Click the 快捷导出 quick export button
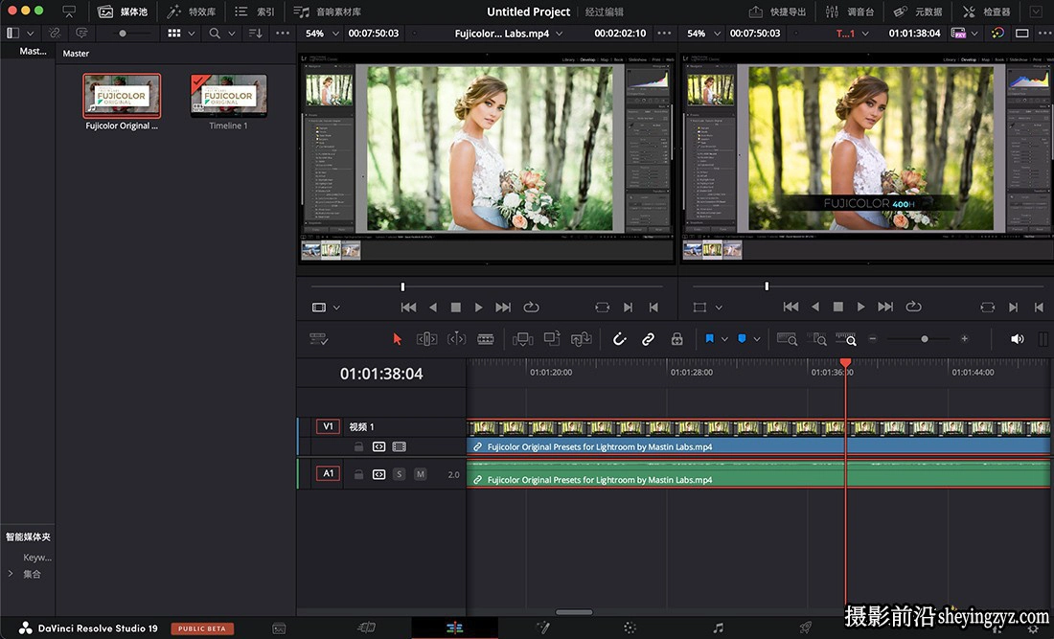This screenshot has height=639, width=1054. (777, 11)
